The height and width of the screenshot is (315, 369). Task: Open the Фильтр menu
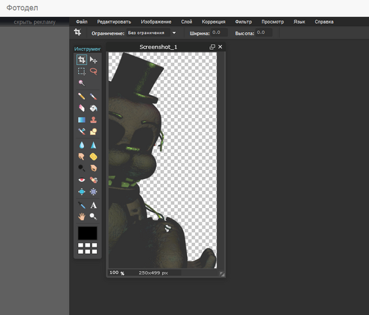[x=244, y=22]
